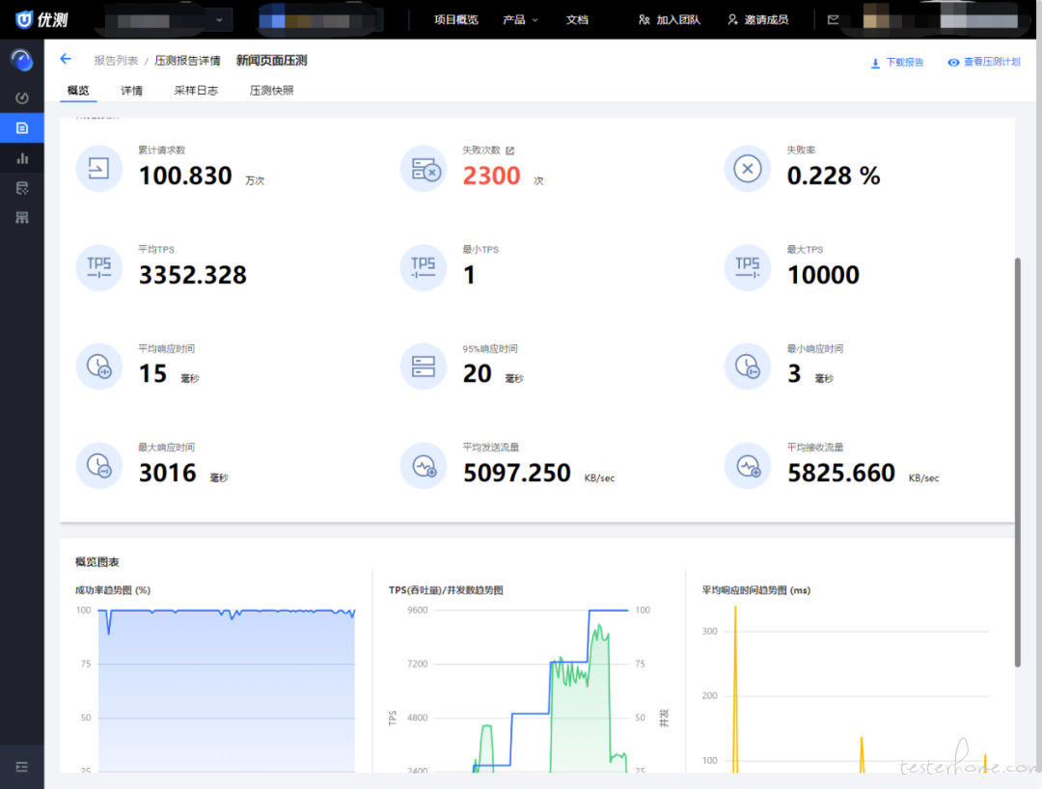Click the vertical page scrollbar
This screenshot has height=789, width=1042.
[1018, 462]
